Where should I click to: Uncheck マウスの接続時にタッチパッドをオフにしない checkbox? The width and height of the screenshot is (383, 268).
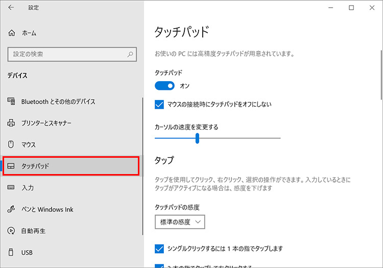point(159,105)
